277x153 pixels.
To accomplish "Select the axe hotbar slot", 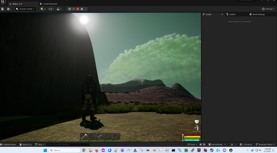I will point(84,137).
